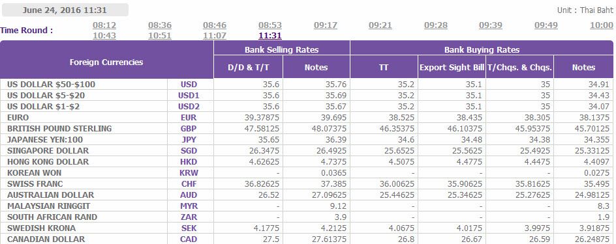
Task: Click the Bank Selling Rates header
Action: coord(282,49)
